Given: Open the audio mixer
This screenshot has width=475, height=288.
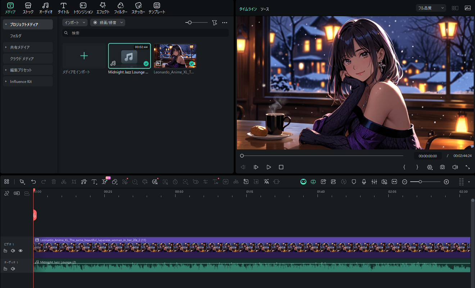Looking at the screenshot, I should pyautogui.click(x=374, y=182).
